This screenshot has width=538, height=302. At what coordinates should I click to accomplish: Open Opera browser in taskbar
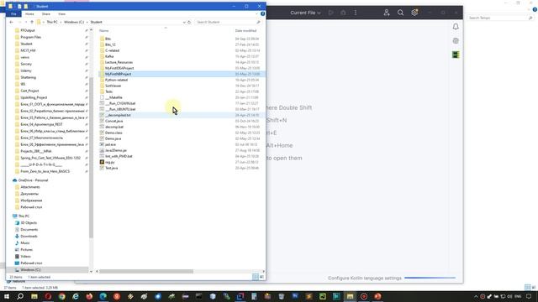tap(48, 296)
